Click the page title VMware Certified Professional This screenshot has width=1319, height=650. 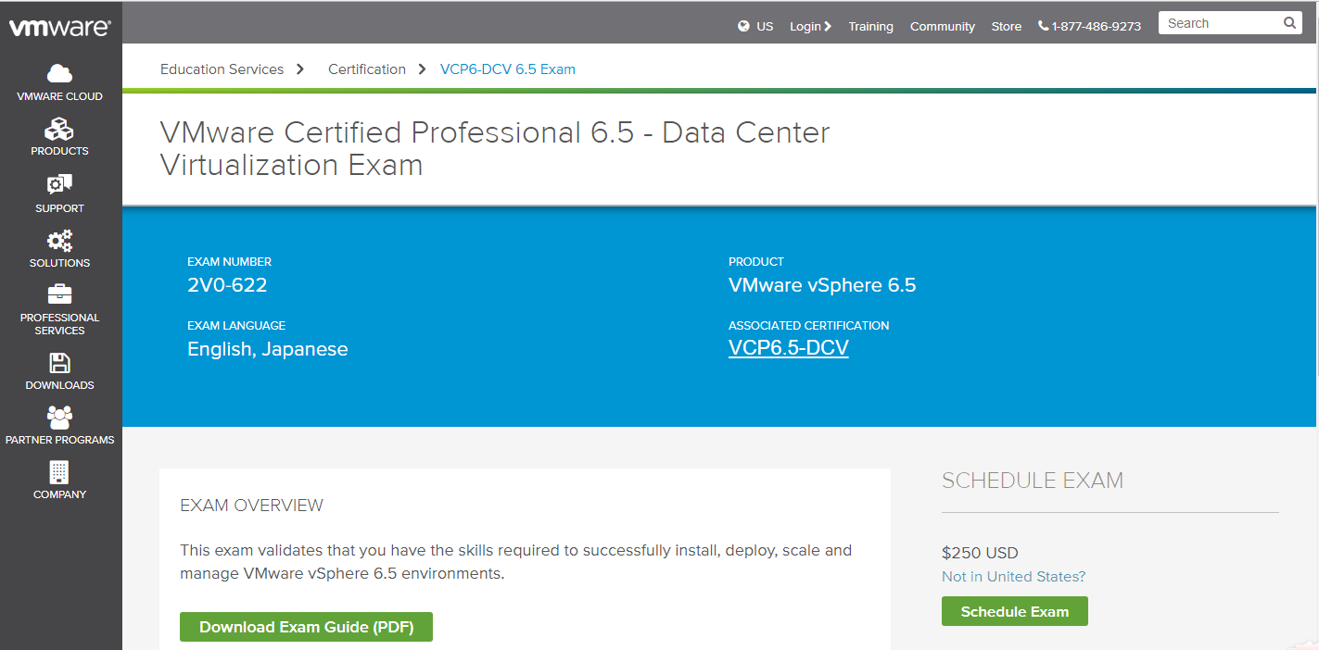tap(495, 148)
